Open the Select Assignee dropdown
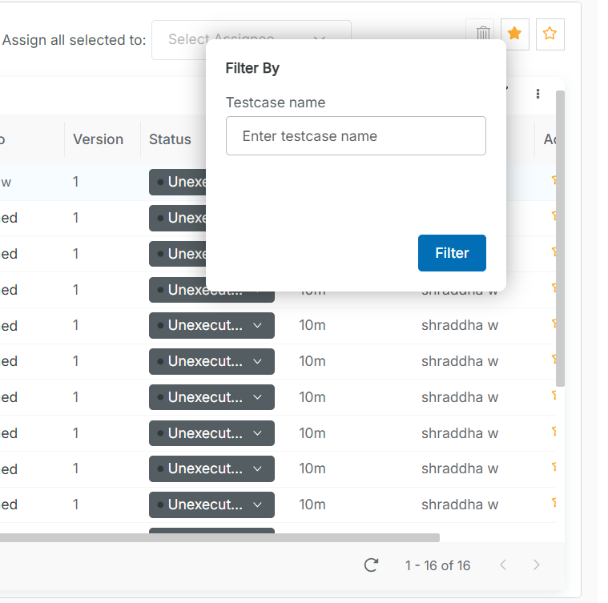 click(x=251, y=39)
